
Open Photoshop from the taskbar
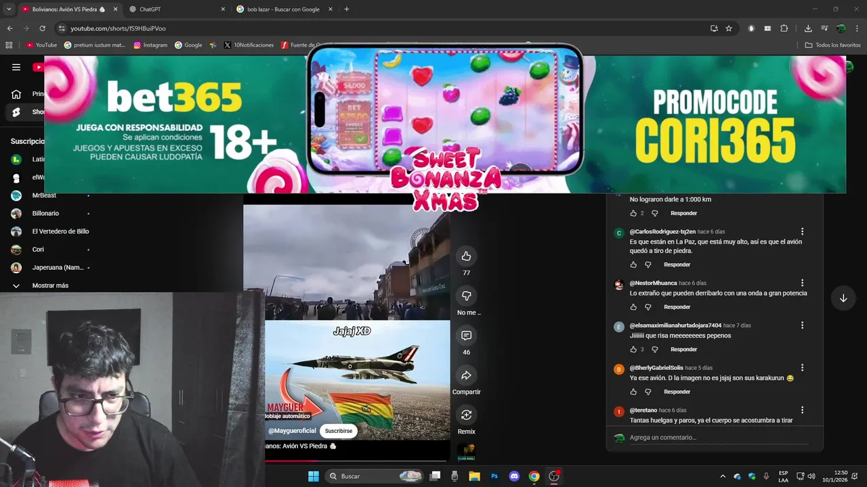click(x=494, y=476)
